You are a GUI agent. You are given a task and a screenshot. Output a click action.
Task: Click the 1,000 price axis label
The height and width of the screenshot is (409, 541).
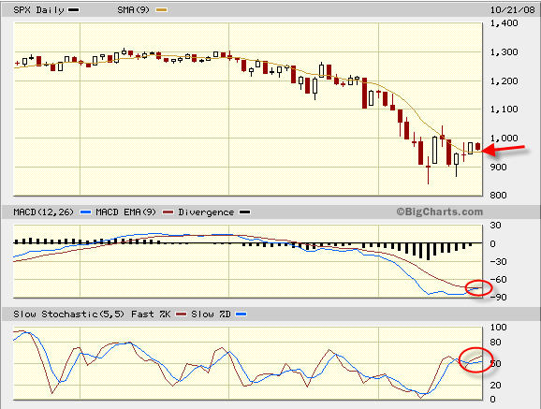coord(504,139)
